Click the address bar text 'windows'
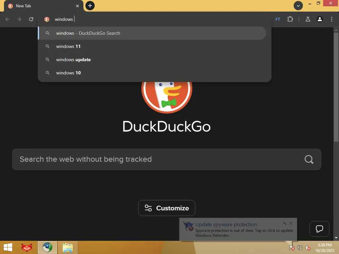339x254 pixels. pyautogui.click(x=64, y=19)
